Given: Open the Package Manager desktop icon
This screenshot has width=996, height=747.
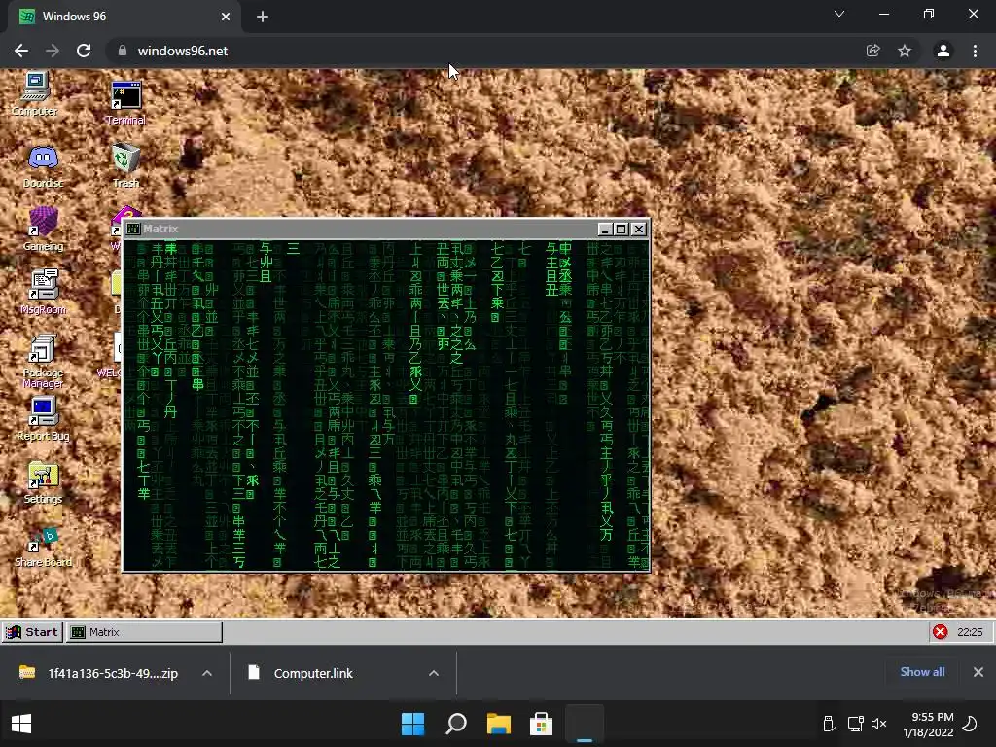Looking at the screenshot, I should click(x=43, y=361).
